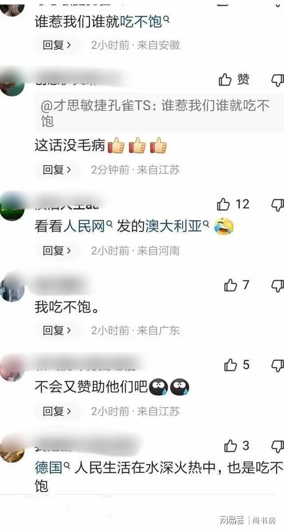Viewport: 284px width, 529px height.
Task: Dislike the 人民网 澳大利亚 comment
Action: 278,205
